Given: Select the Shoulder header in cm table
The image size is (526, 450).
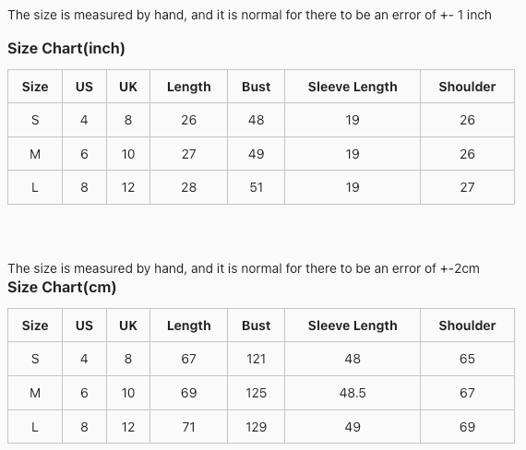Looking at the screenshot, I should coord(467,326).
